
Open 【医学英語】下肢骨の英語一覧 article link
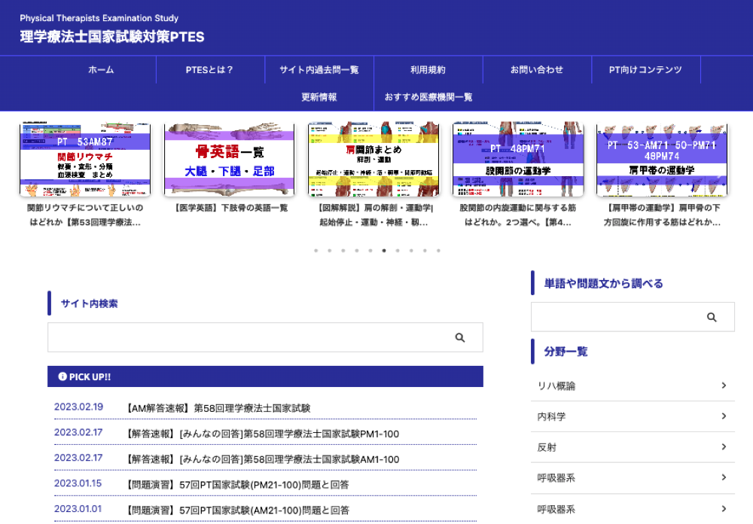click(230, 208)
